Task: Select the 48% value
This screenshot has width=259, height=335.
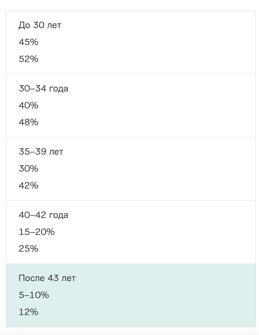Action: tap(28, 122)
